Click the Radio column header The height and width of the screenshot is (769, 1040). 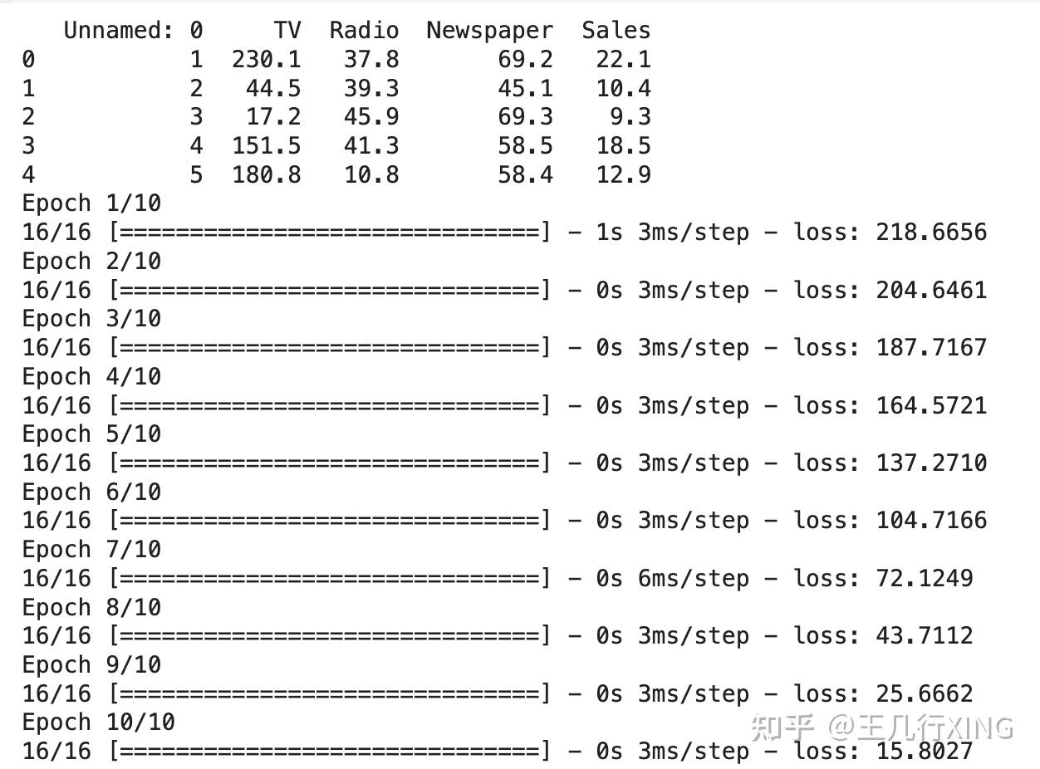click(364, 31)
